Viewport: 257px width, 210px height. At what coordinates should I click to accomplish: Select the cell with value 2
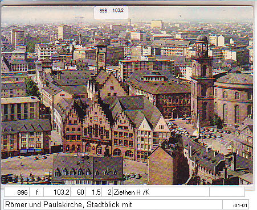[107, 192]
